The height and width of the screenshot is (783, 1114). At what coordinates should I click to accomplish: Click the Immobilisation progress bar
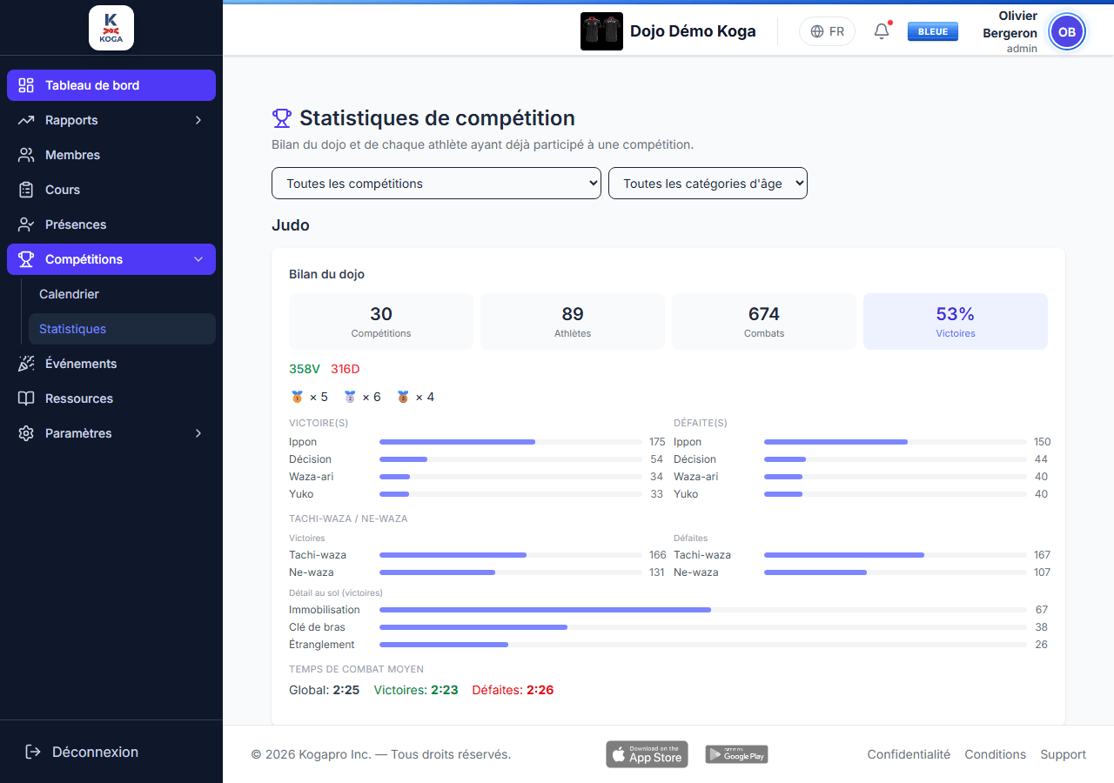coord(703,610)
